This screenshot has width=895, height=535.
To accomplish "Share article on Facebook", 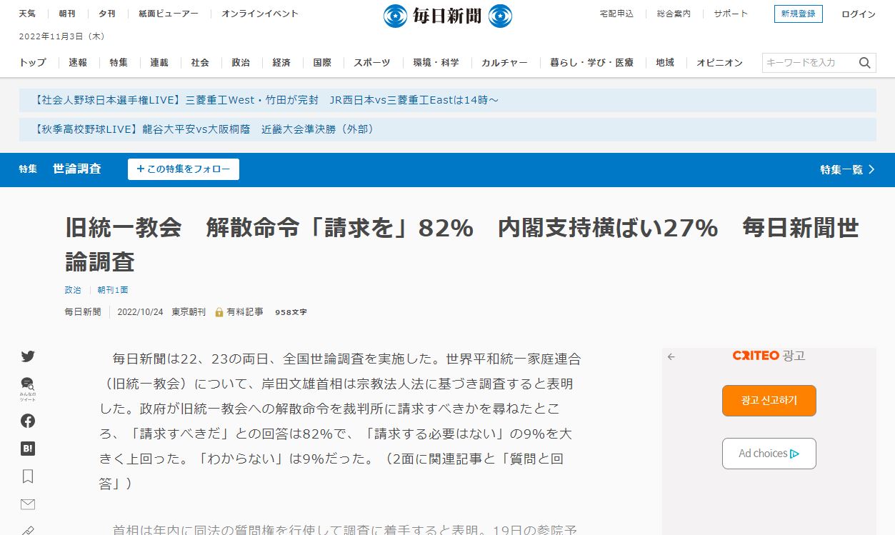I will (x=28, y=421).
